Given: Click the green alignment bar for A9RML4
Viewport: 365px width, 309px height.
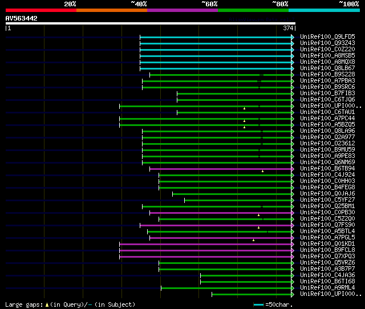Looking at the screenshot, I should tap(226, 288).
